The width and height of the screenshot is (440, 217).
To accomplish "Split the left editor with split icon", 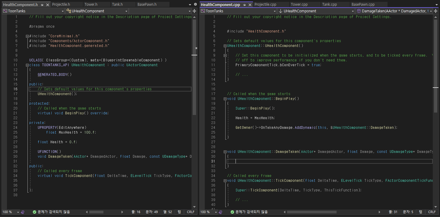I will pyautogui.click(x=195, y=11).
